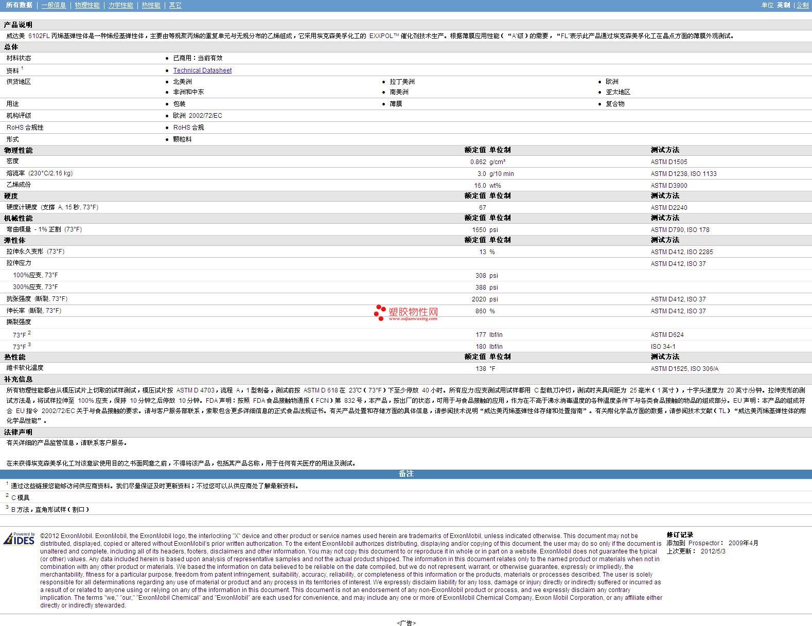The image size is (812, 626).
Task: Click the tear strength value 177
Action: [x=481, y=335]
